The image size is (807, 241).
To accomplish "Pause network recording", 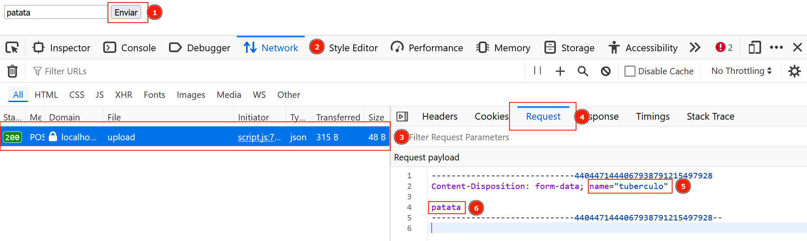I will (x=537, y=71).
